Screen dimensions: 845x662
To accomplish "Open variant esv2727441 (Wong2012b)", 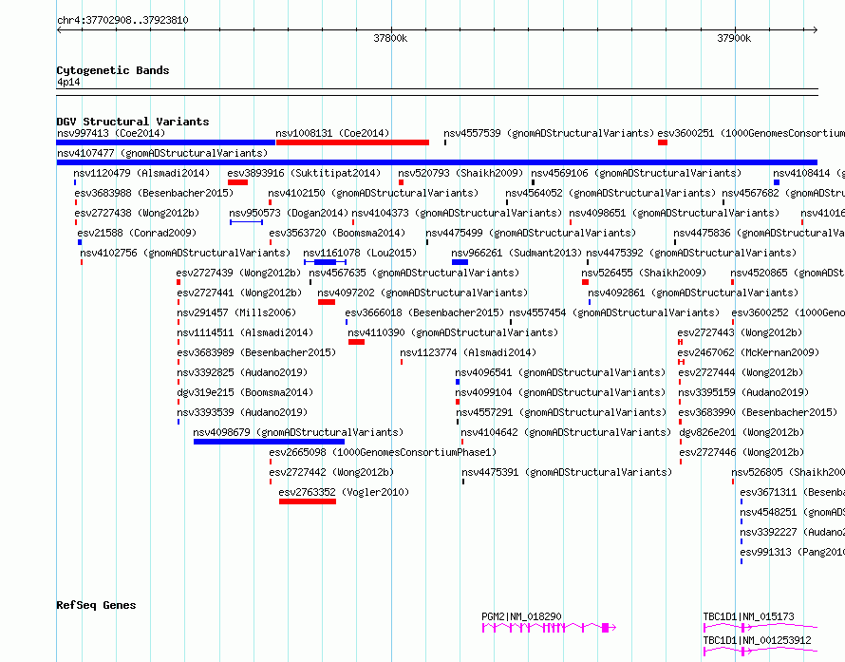I will pyautogui.click(x=239, y=293).
